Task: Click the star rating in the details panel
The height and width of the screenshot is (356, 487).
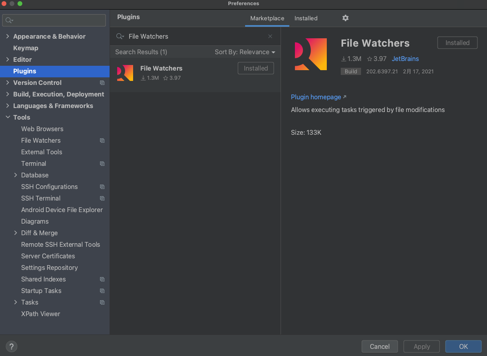Action: coord(377,59)
